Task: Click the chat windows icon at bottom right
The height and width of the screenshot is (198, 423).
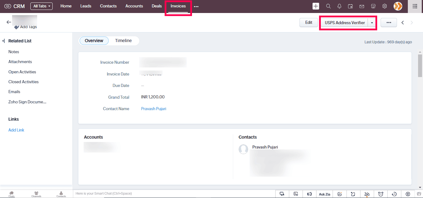Action: click(420, 194)
